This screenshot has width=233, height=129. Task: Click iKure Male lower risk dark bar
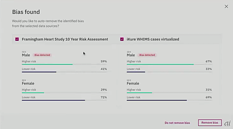[136, 72]
